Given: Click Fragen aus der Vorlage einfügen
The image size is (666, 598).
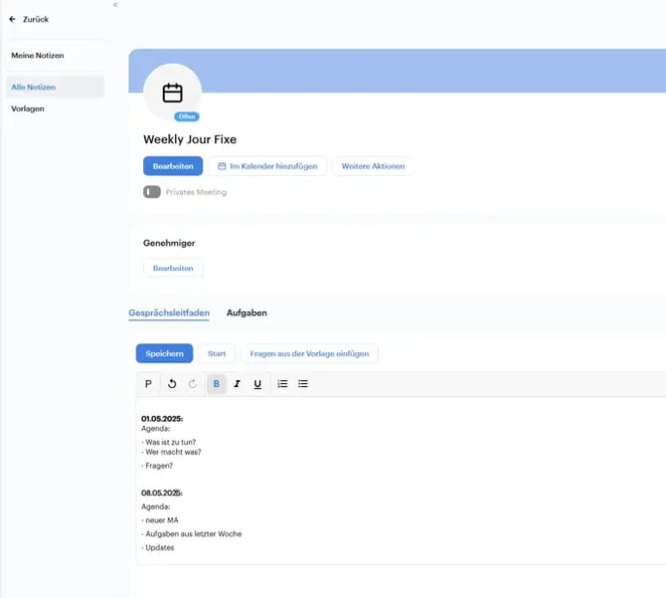Looking at the screenshot, I should click(x=309, y=353).
